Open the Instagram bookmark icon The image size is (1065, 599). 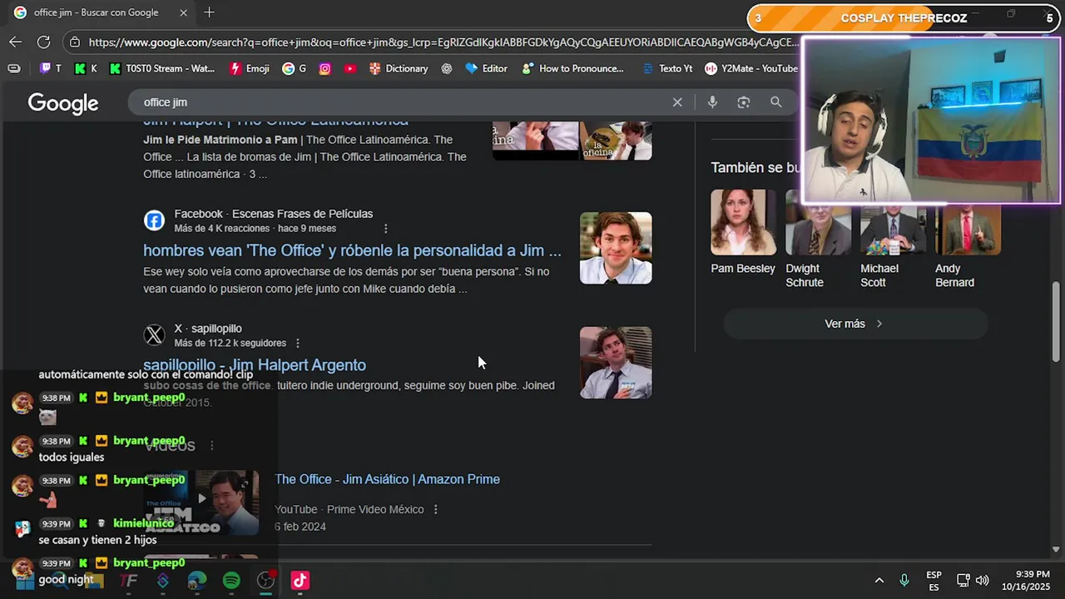point(325,68)
